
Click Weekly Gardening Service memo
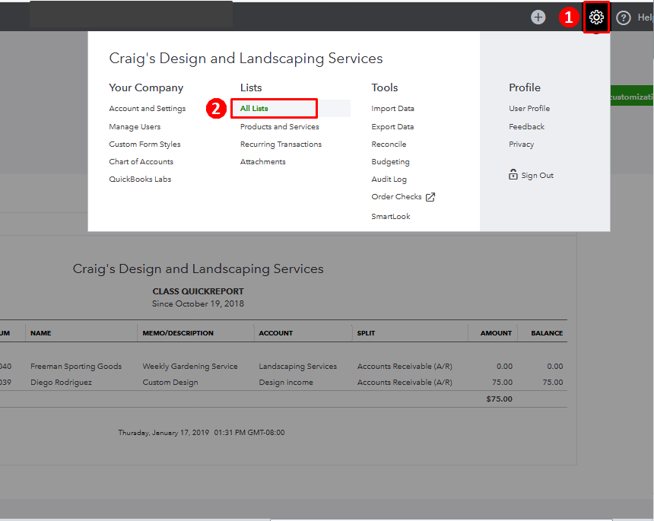tap(190, 367)
